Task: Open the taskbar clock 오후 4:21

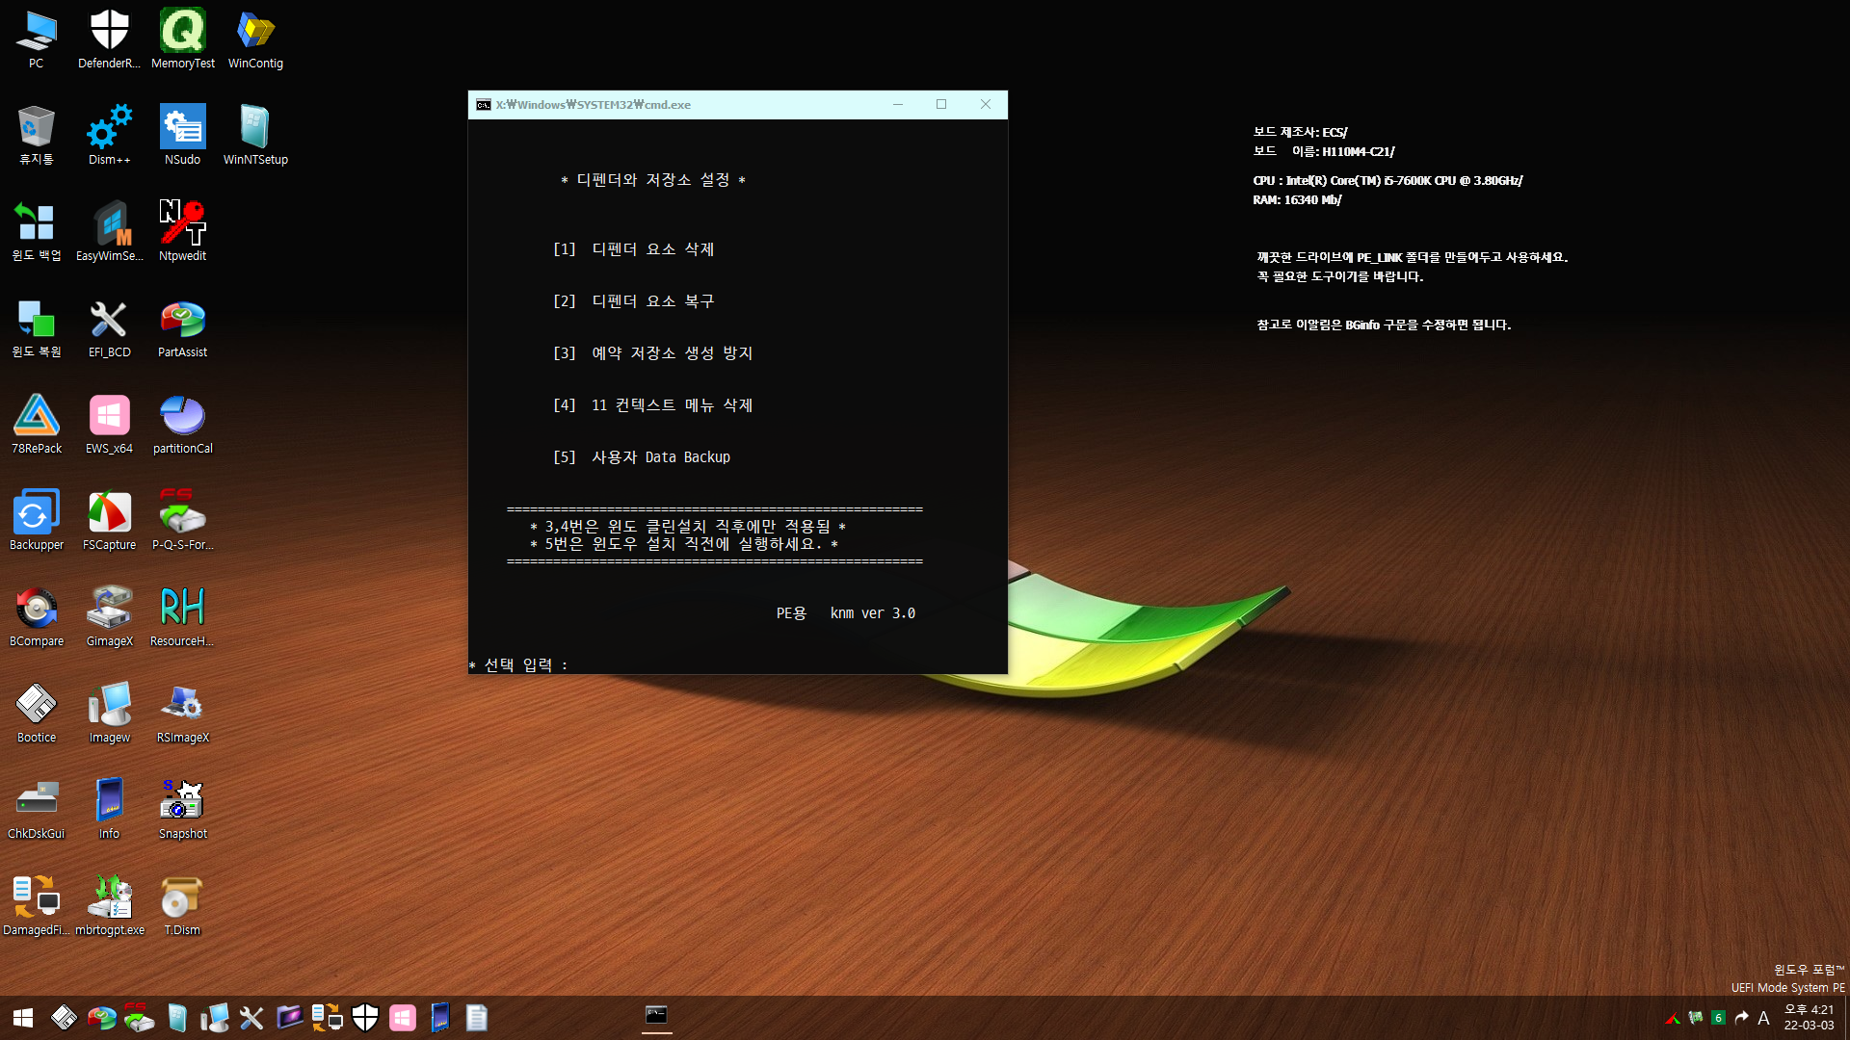Action: click(x=1809, y=1017)
